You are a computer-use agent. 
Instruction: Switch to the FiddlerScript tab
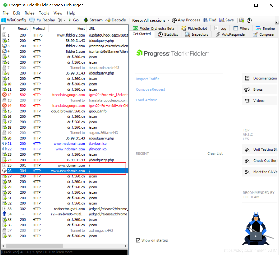[x=194, y=28]
